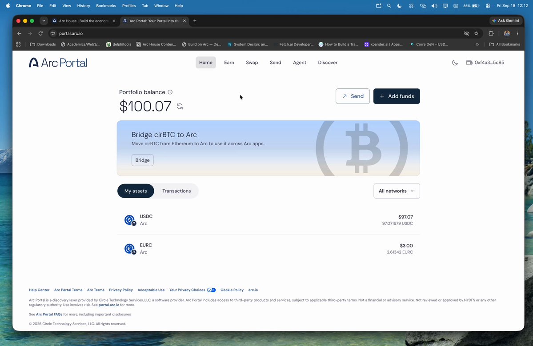
Task: Open the wallet 0xf4a3...5c85 menu
Action: click(x=485, y=63)
